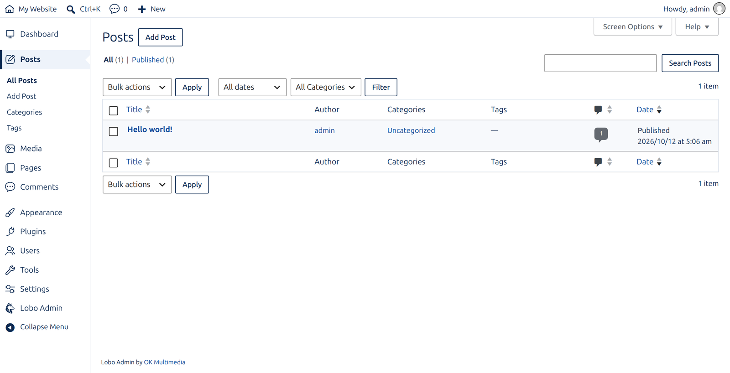Tick the select-all checkbox in table header
Screen dimensions: 730x373
(x=114, y=110)
